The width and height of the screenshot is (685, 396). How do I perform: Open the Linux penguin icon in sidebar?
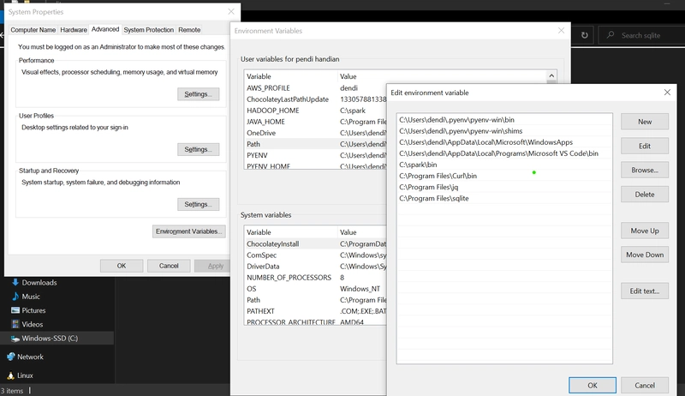click(11, 375)
